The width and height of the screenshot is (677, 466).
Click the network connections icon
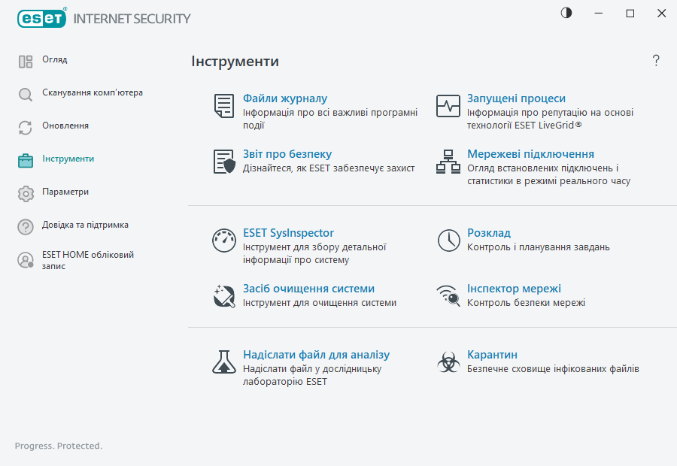coord(448,162)
